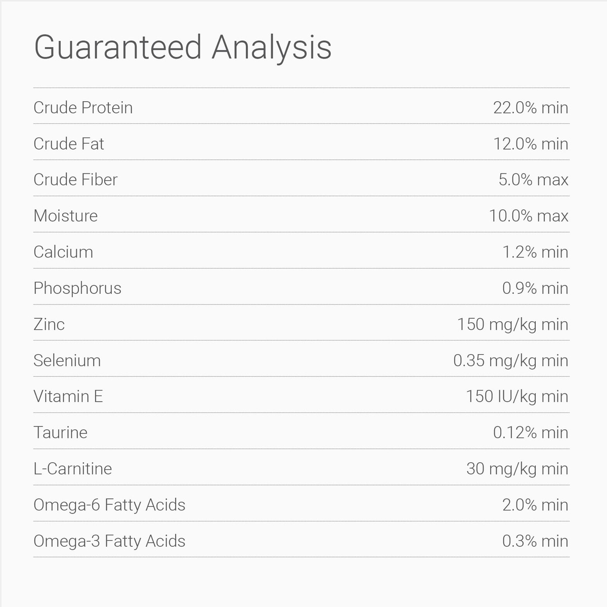
Task: Select the Omega-6 Fatty Acids label
Action: (x=109, y=505)
